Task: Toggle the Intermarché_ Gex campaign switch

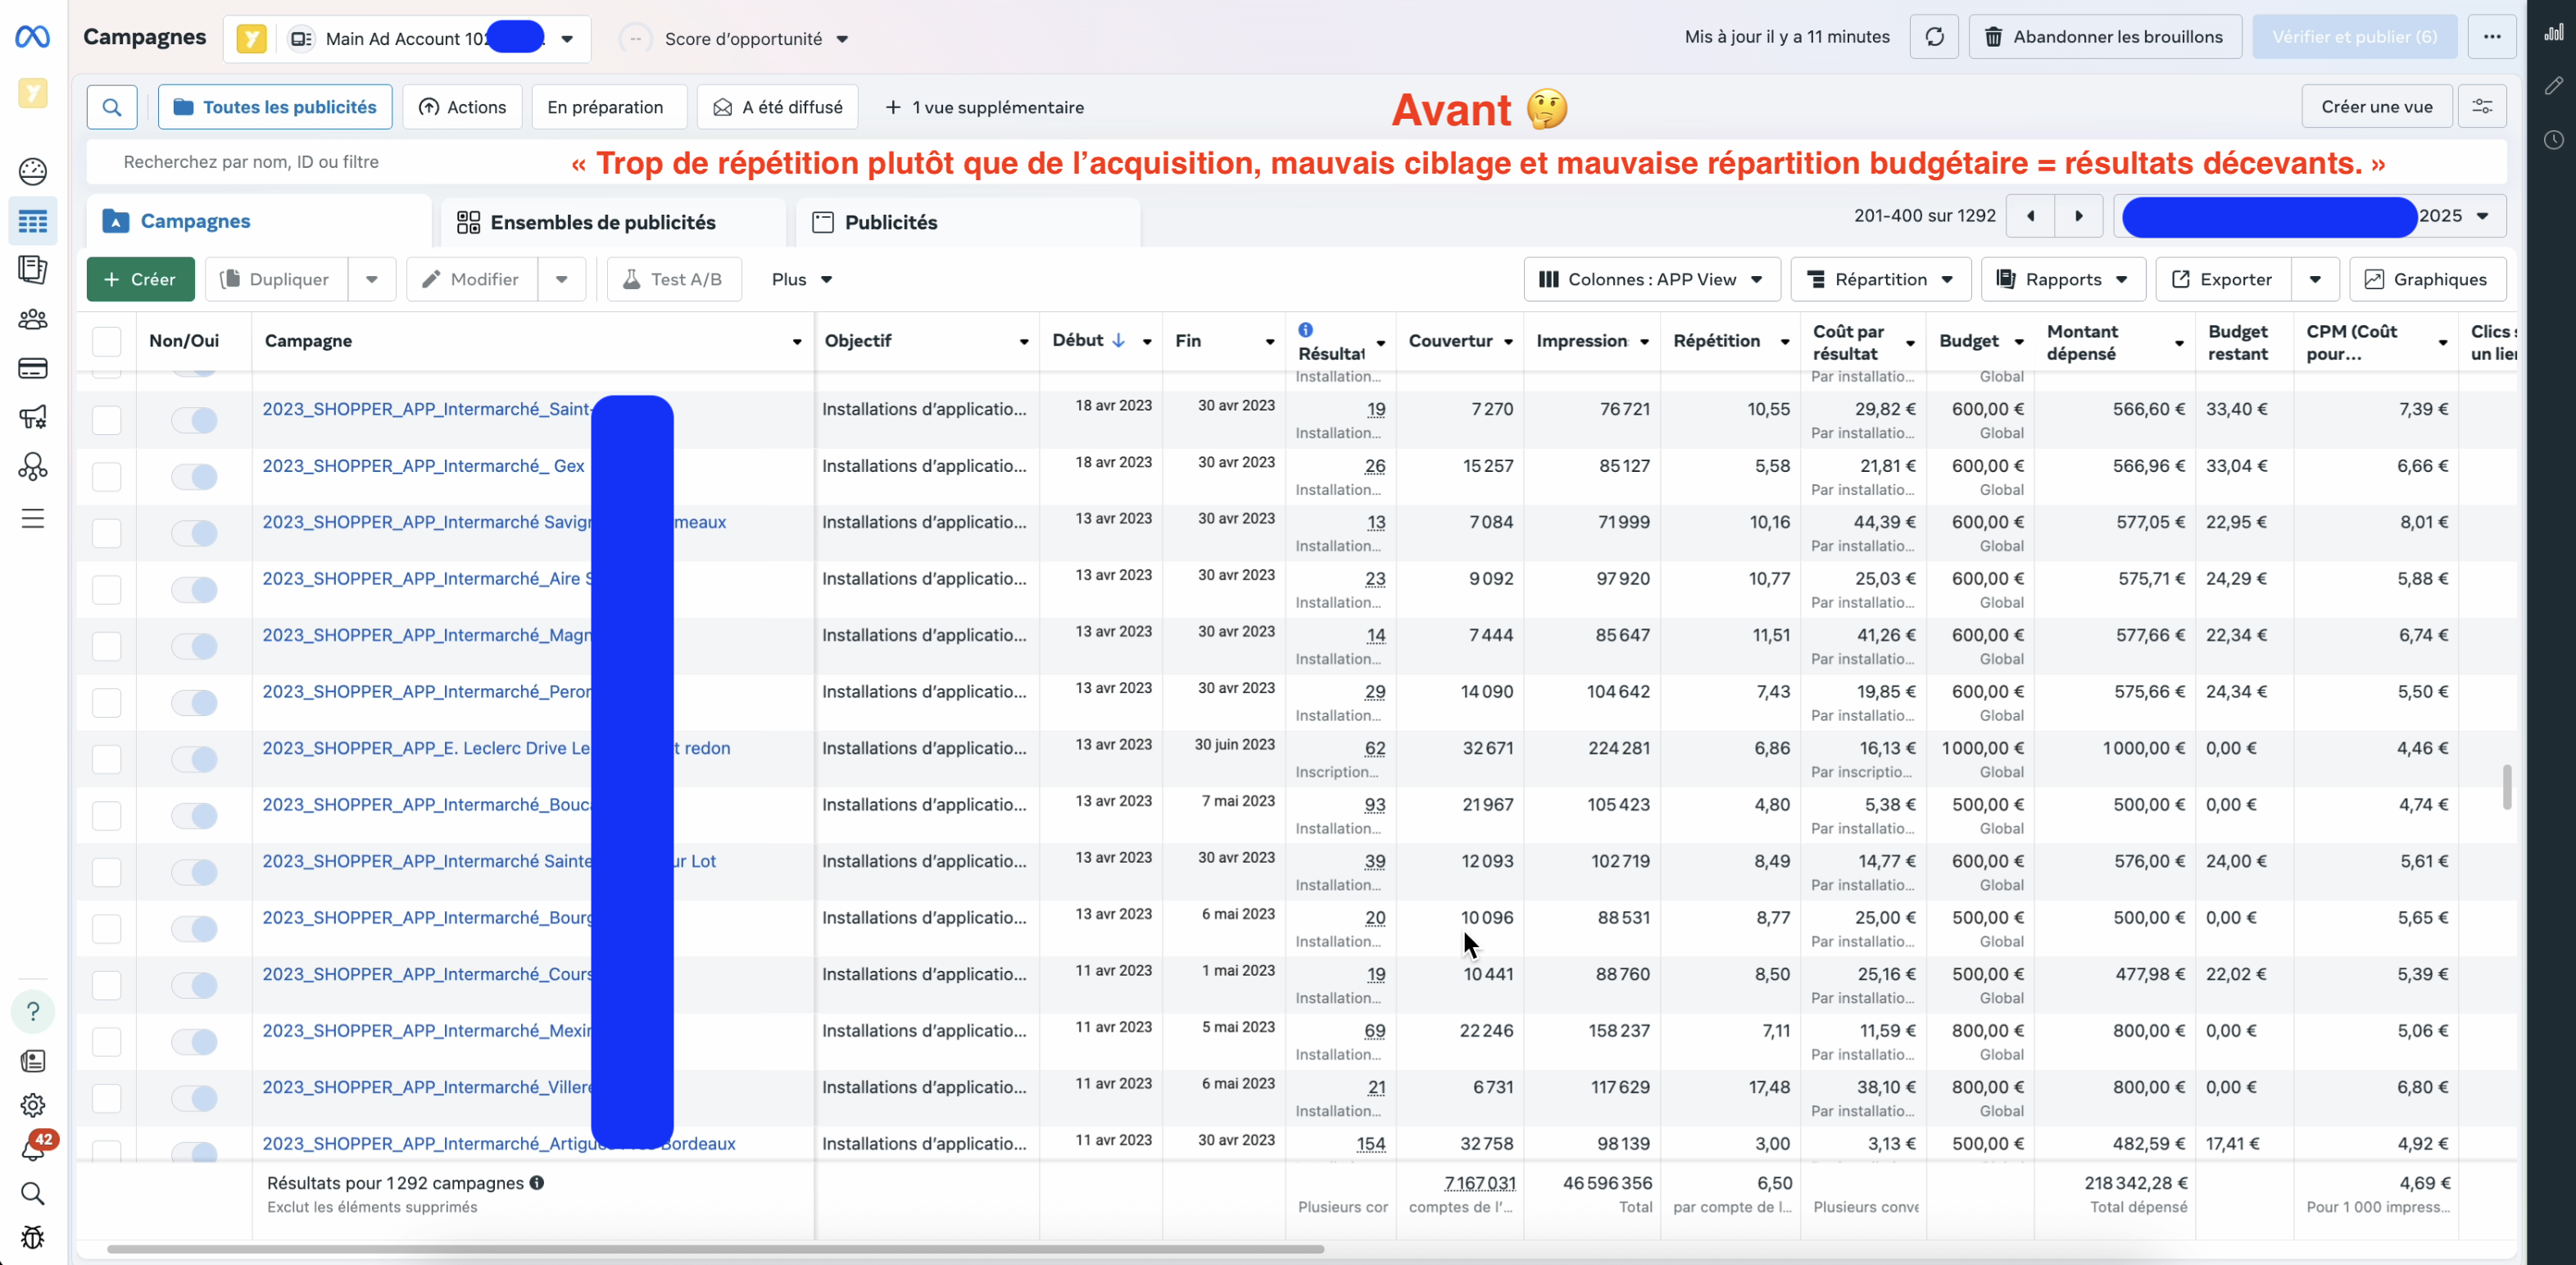Action: coord(194,476)
